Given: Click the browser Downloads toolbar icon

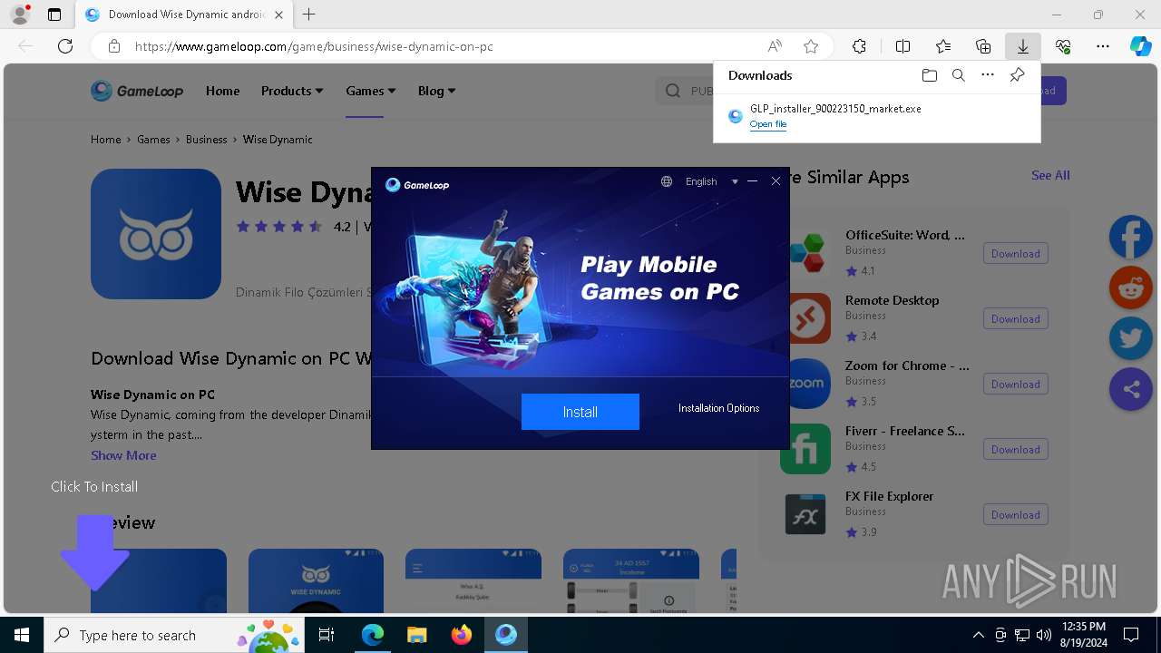Looking at the screenshot, I should [1022, 46].
